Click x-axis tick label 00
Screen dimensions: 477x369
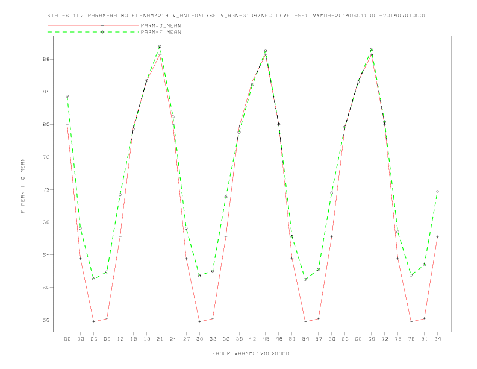(67, 339)
